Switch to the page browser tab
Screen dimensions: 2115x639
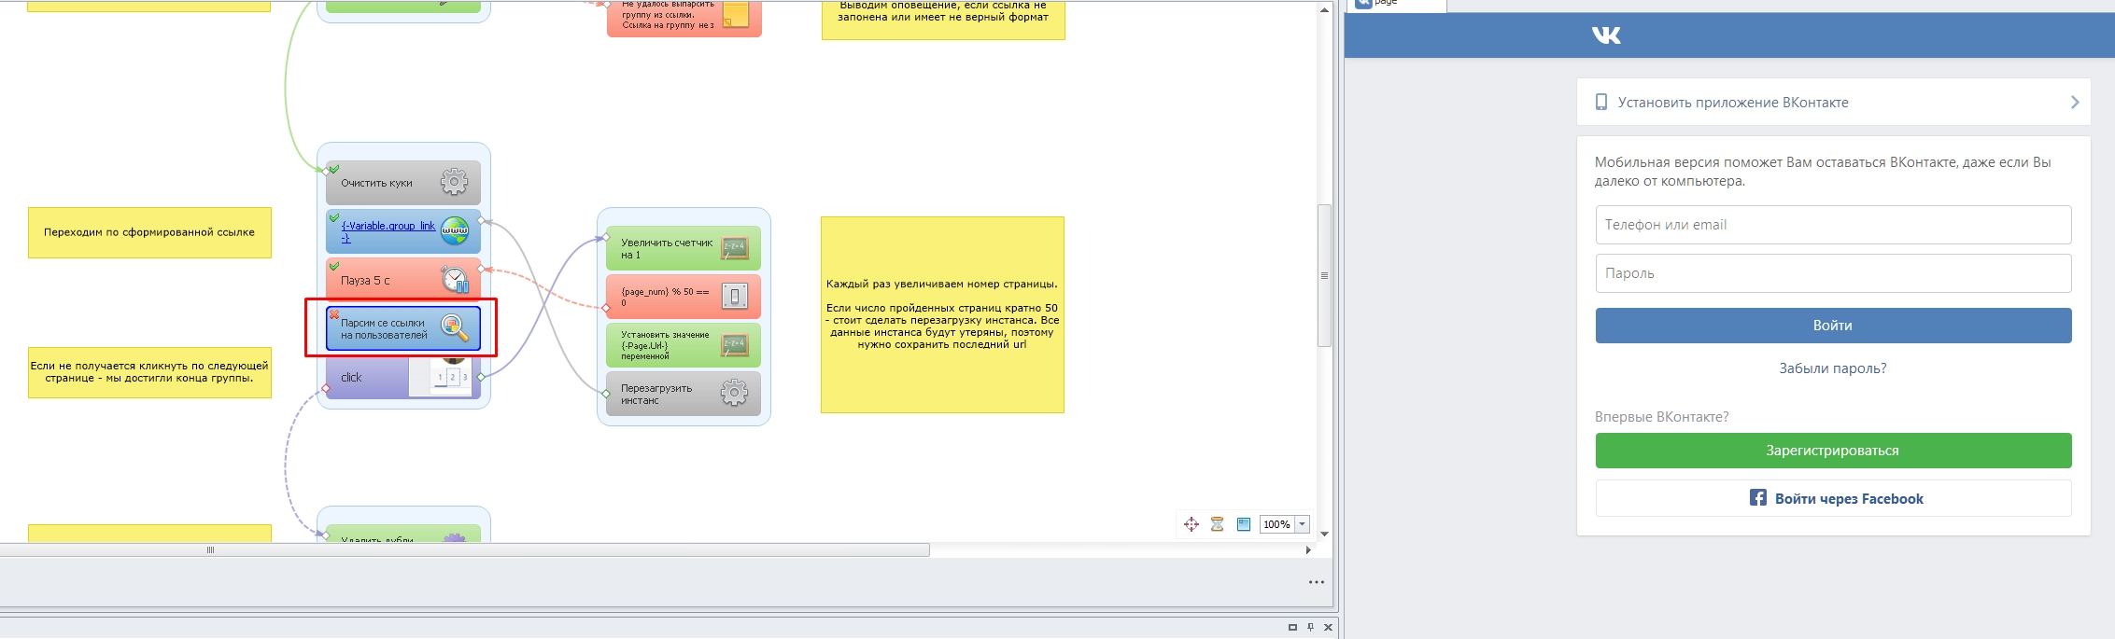coord(1398,5)
